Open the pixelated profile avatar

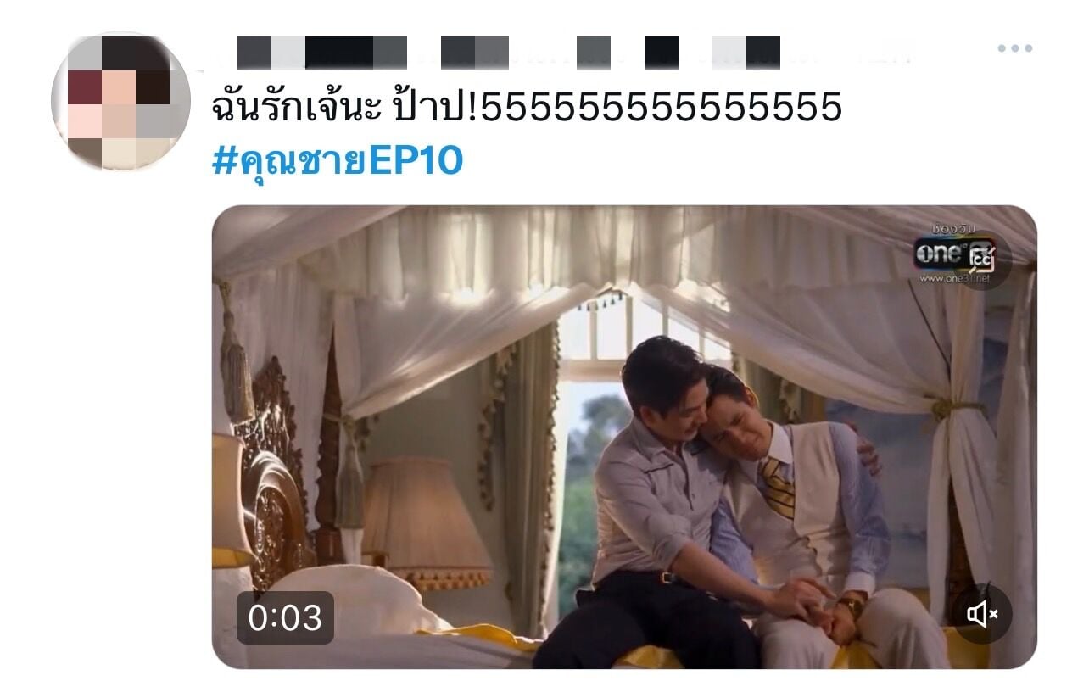tap(120, 102)
